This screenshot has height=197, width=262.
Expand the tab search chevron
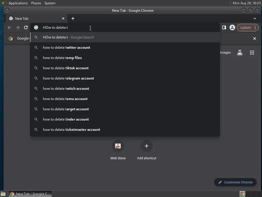(255, 18)
